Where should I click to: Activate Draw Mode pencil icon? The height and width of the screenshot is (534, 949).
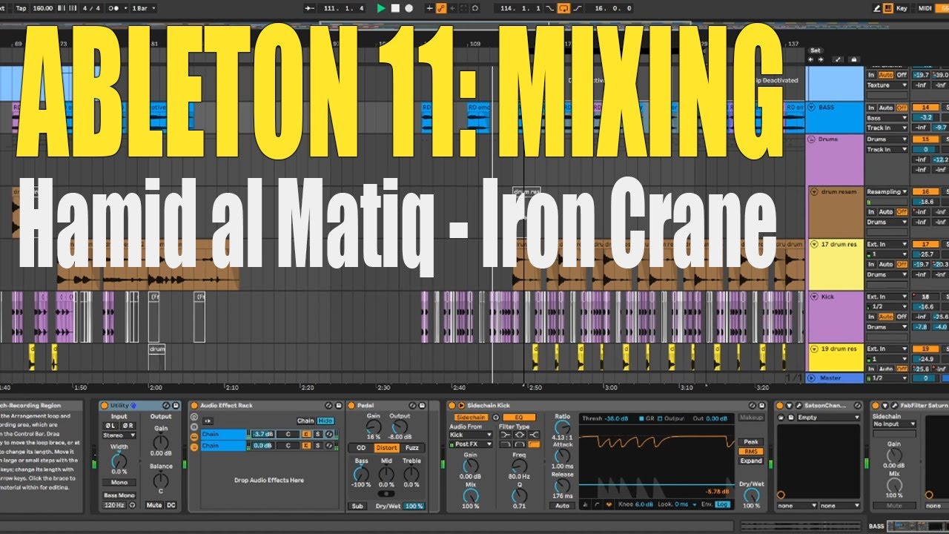coord(876,8)
